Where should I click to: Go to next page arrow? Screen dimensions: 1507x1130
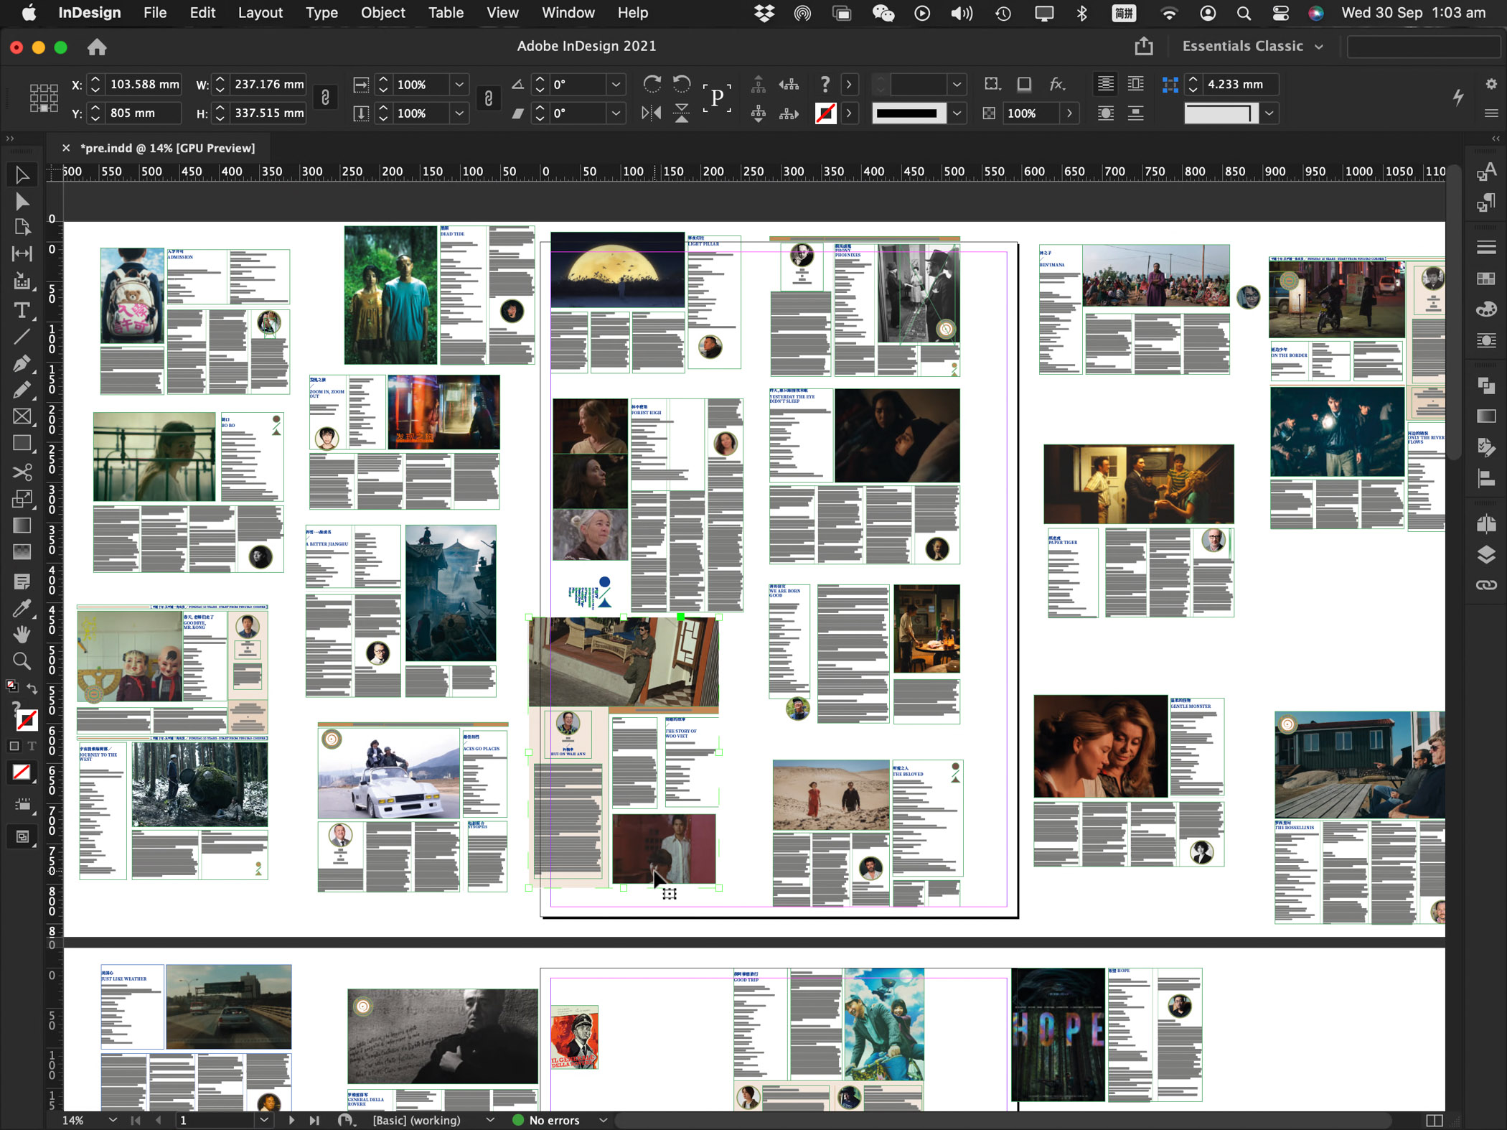pyautogui.click(x=291, y=1120)
